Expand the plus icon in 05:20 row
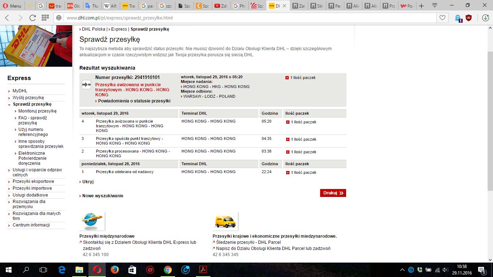The image size is (493, 277). coord(287,122)
